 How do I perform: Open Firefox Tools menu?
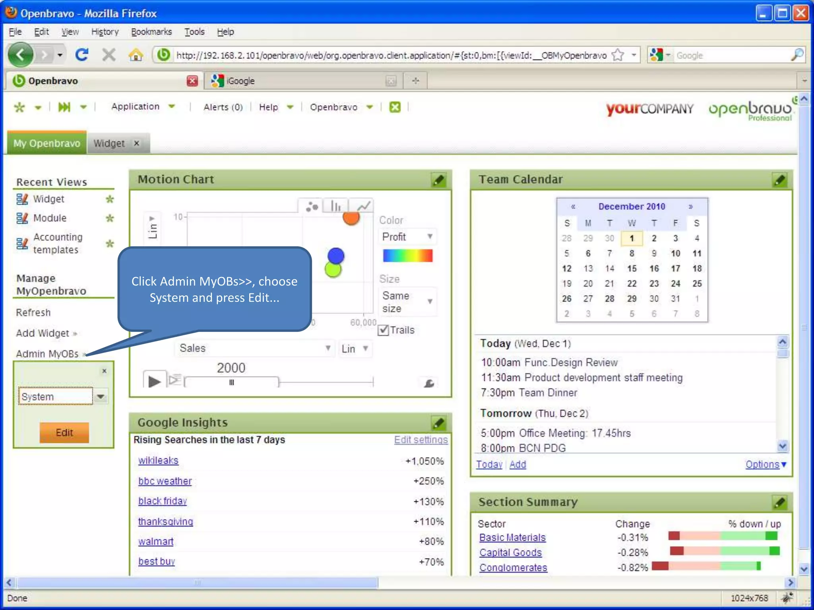pos(194,32)
